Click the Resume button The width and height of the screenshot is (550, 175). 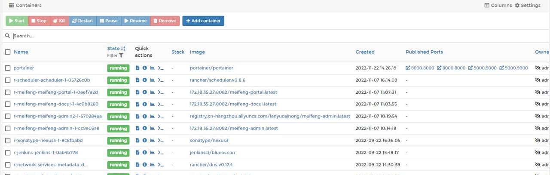click(135, 21)
